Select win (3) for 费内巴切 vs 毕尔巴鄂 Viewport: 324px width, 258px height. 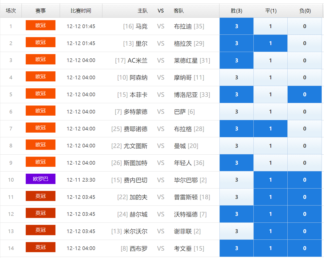pyautogui.click(x=236, y=180)
